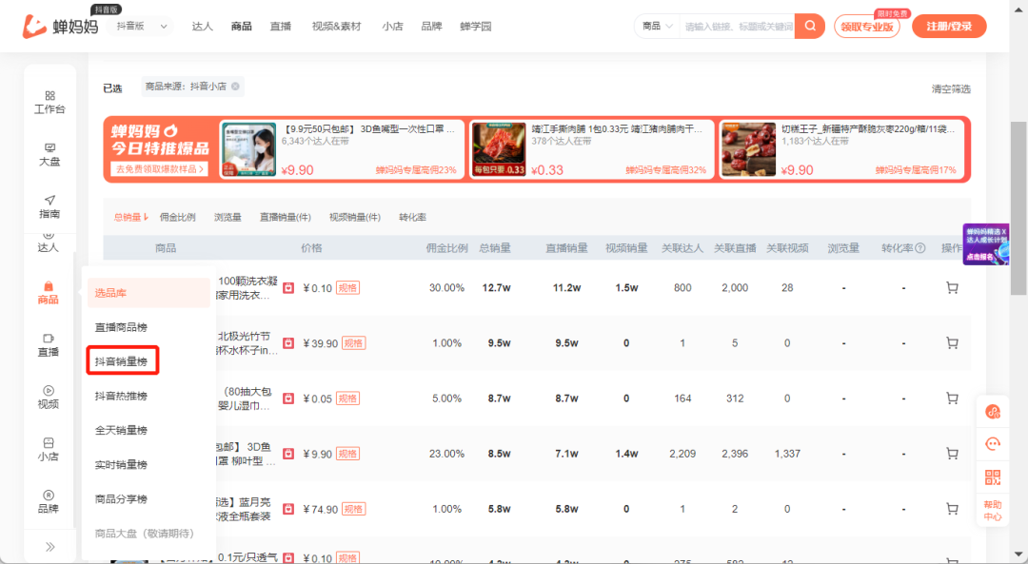1028x564 pixels.
Task: Go to 达人 in the top navigation
Action: pyautogui.click(x=202, y=27)
